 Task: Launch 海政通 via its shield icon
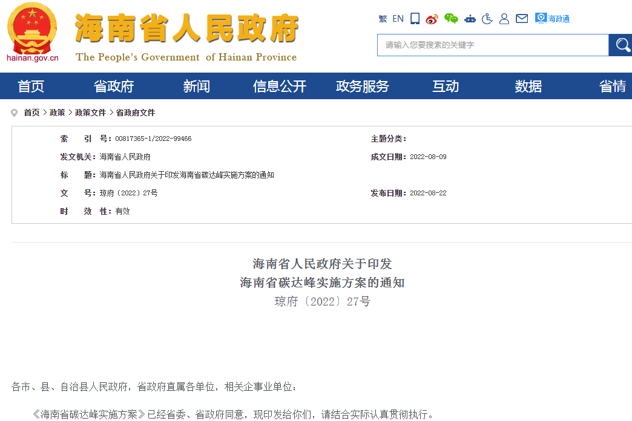(539, 19)
